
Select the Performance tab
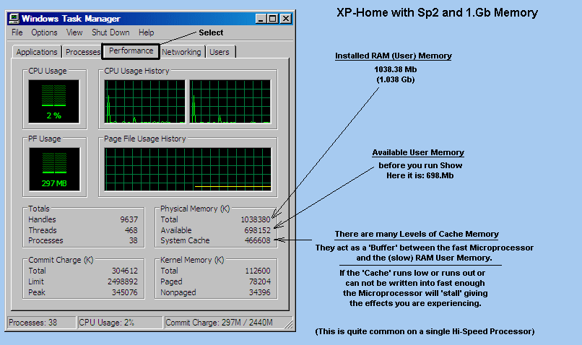pos(131,51)
